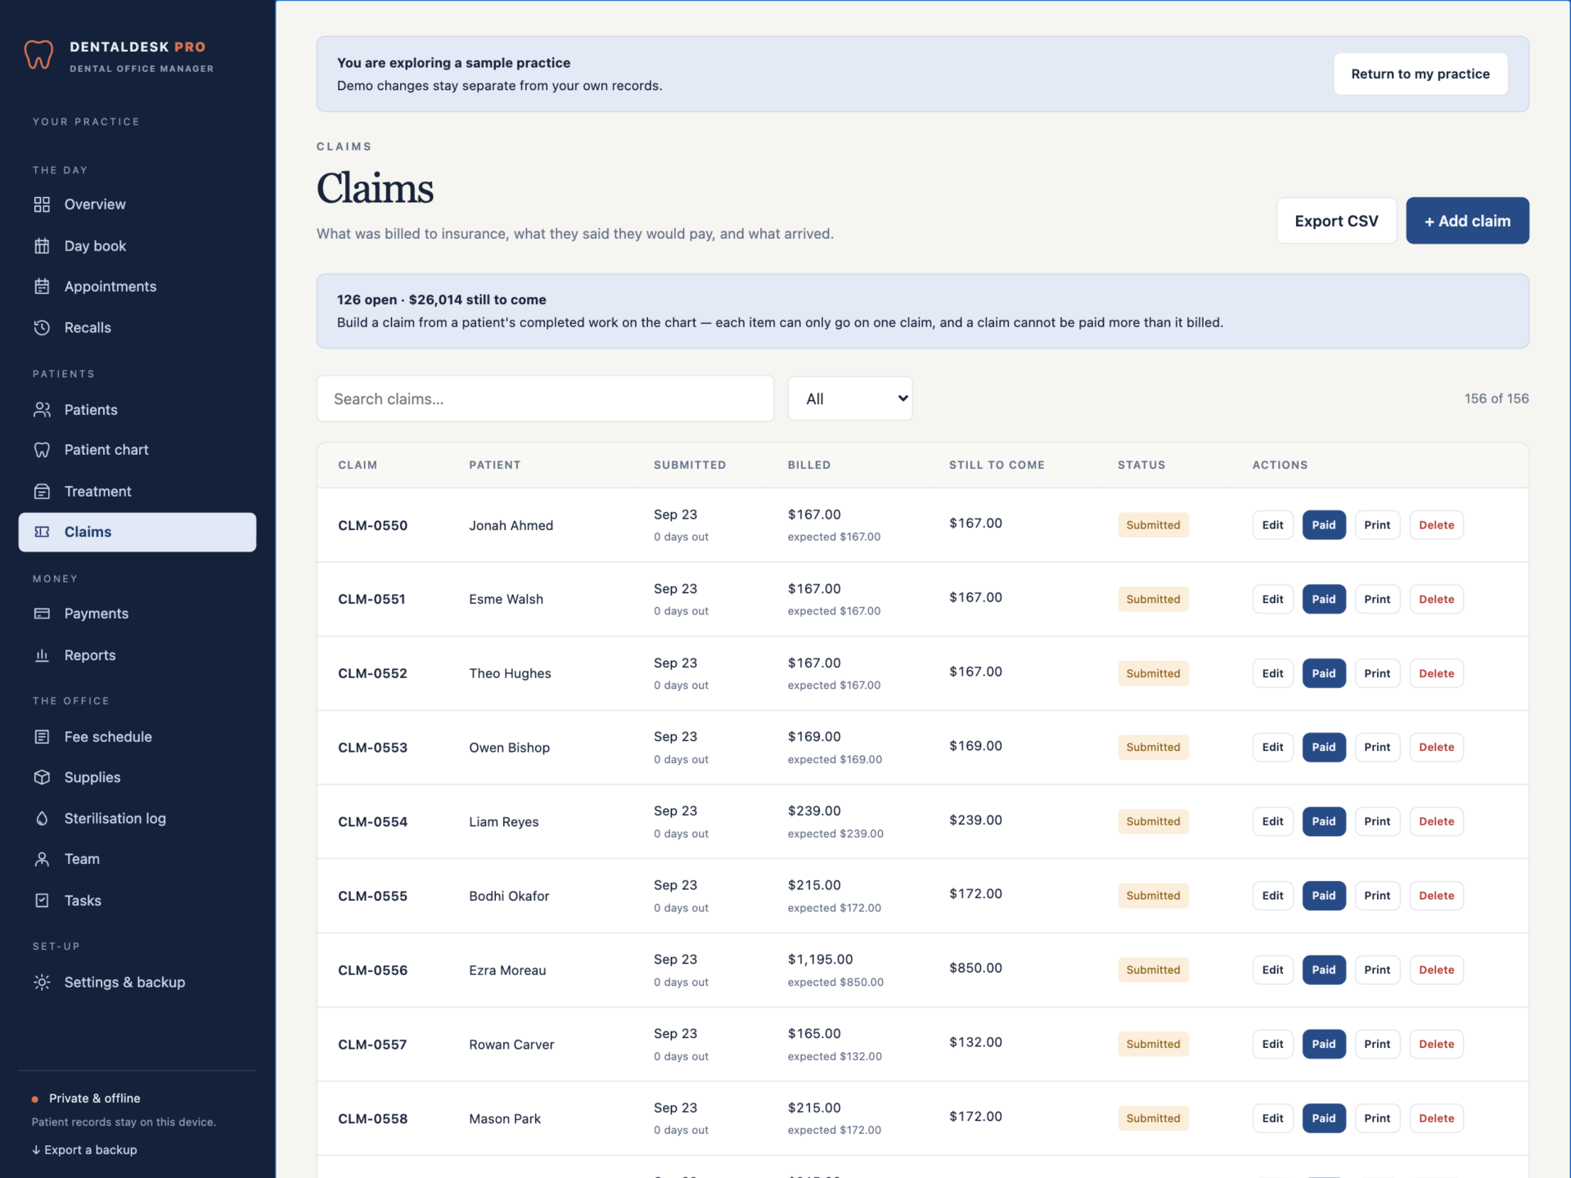Open Supplies in sidebar
This screenshot has height=1178, width=1571.
(137, 777)
